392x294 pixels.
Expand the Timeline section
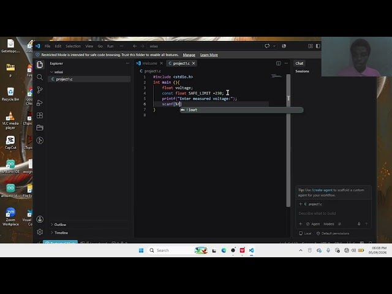(61, 233)
